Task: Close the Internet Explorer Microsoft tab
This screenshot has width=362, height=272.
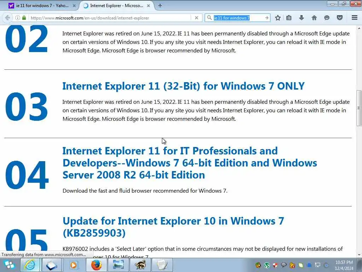Action: (149, 6)
